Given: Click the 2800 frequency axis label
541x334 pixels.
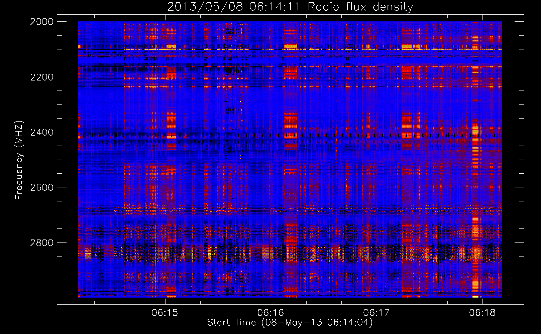Looking at the screenshot, I should tap(42, 243).
